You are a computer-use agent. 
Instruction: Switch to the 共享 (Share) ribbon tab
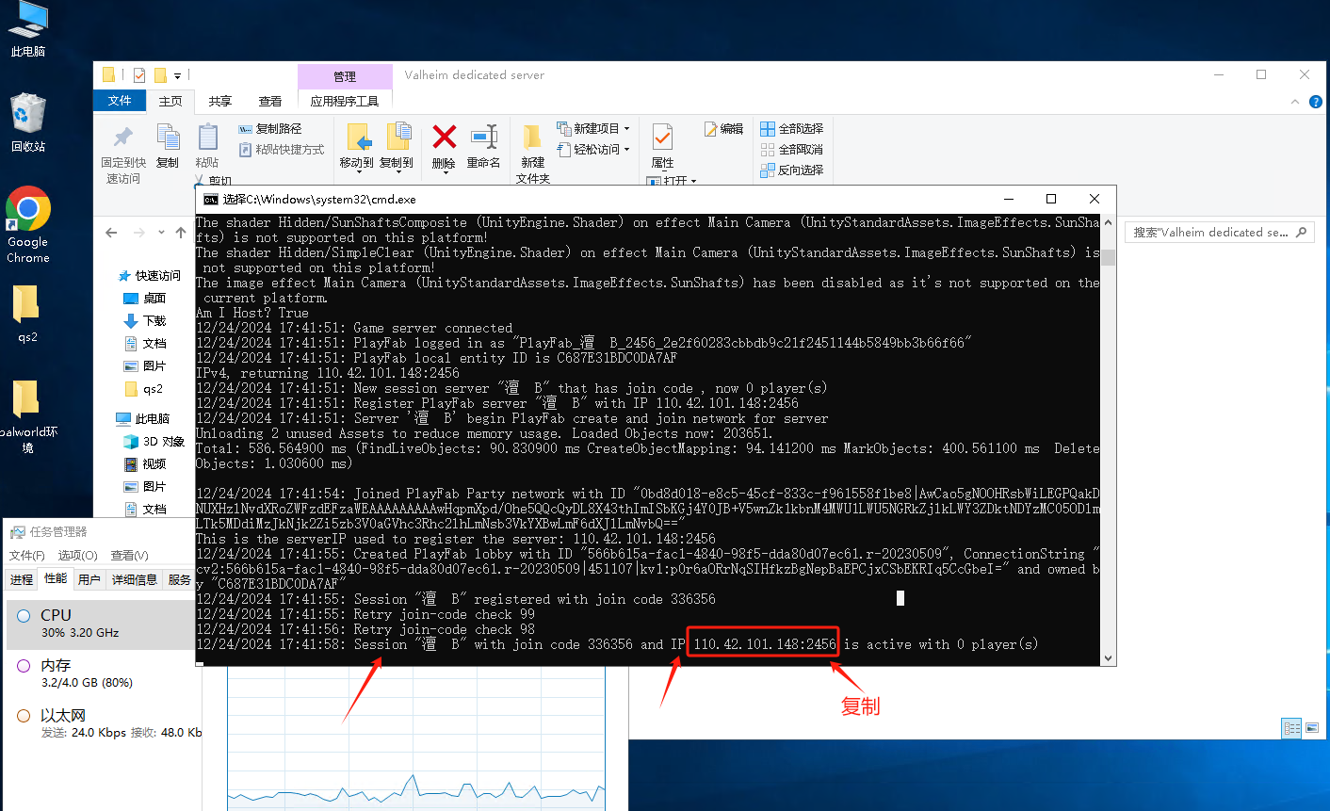220,102
